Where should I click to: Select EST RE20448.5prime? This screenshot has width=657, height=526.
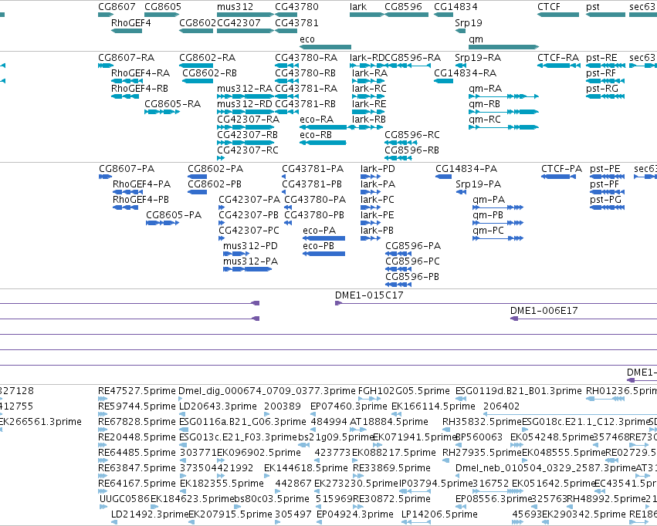(x=137, y=437)
